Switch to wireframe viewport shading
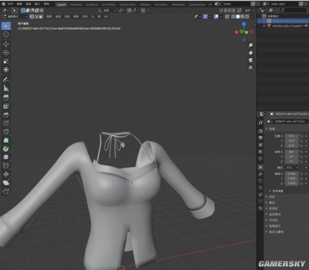309x270 pixels. 233,16
